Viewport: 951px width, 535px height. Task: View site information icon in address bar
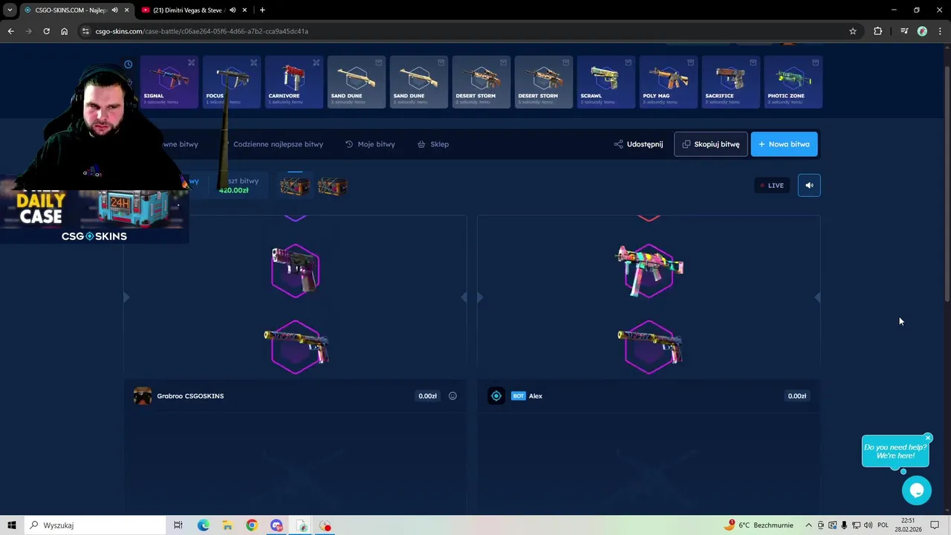(86, 31)
